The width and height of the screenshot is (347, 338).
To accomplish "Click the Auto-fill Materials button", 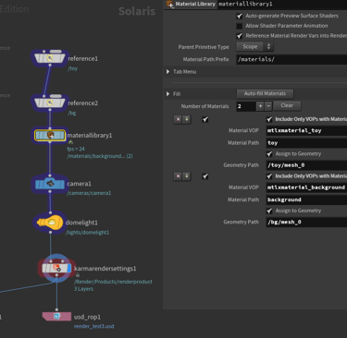I will point(265,93).
